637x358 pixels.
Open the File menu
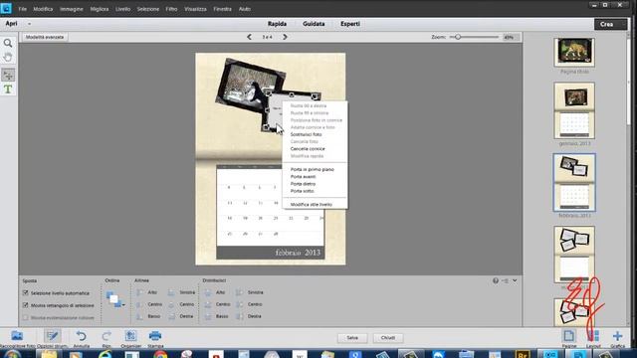pyautogui.click(x=22, y=9)
